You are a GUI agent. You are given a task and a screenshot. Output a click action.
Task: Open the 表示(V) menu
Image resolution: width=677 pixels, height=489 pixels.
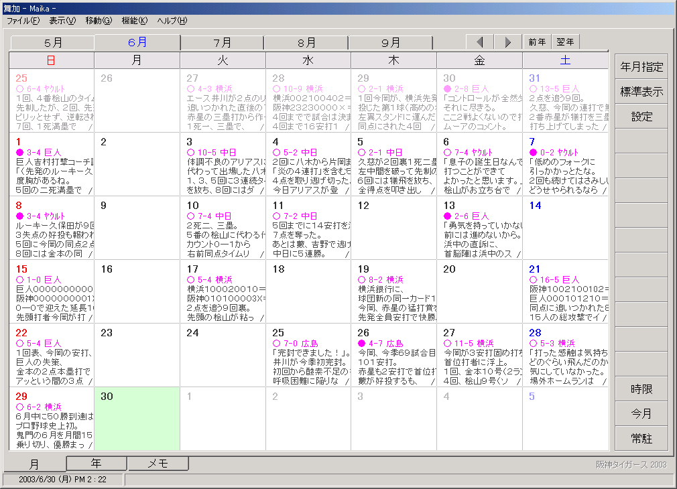point(62,21)
